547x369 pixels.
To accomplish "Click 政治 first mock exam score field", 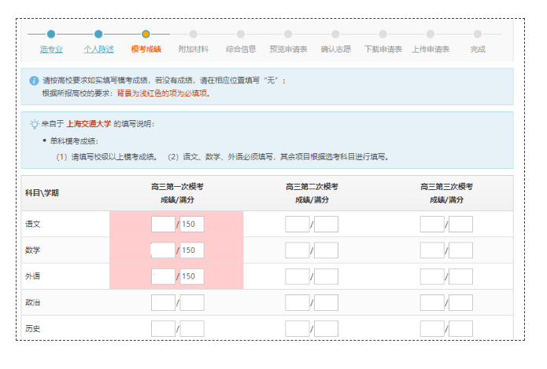I will coord(163,303).
